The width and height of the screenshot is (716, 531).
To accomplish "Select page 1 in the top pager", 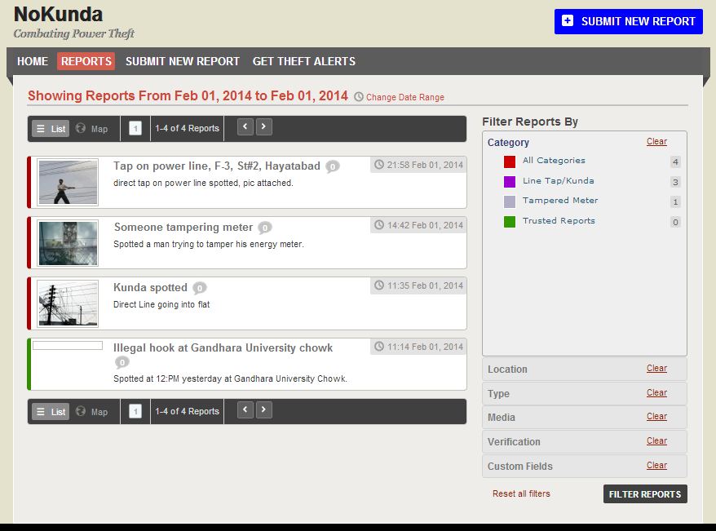I will pyautogui.click(x=135, y=128).
